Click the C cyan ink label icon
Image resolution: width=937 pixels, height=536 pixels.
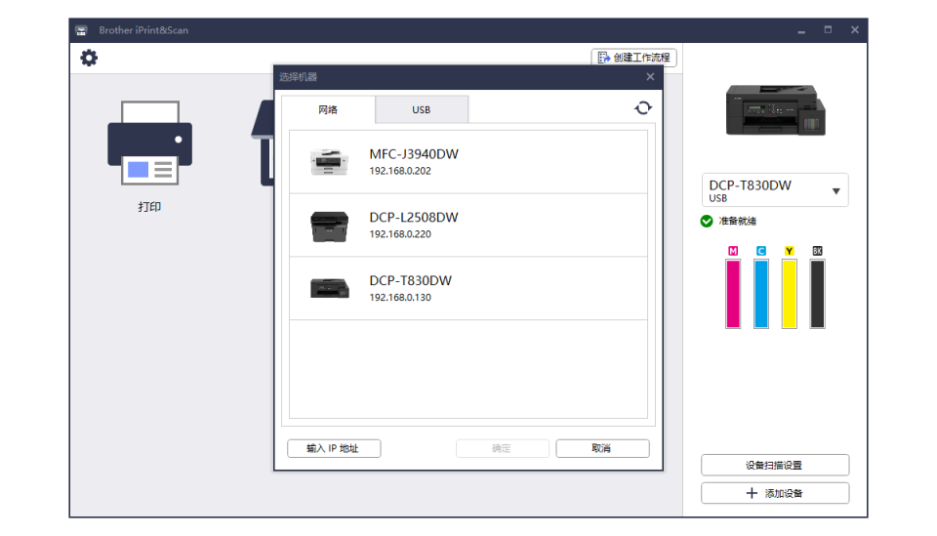[x=761, y=251]
